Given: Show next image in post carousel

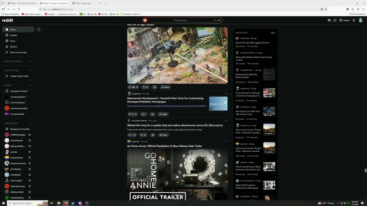Looking at the screenshot, I should coord(224,56).
